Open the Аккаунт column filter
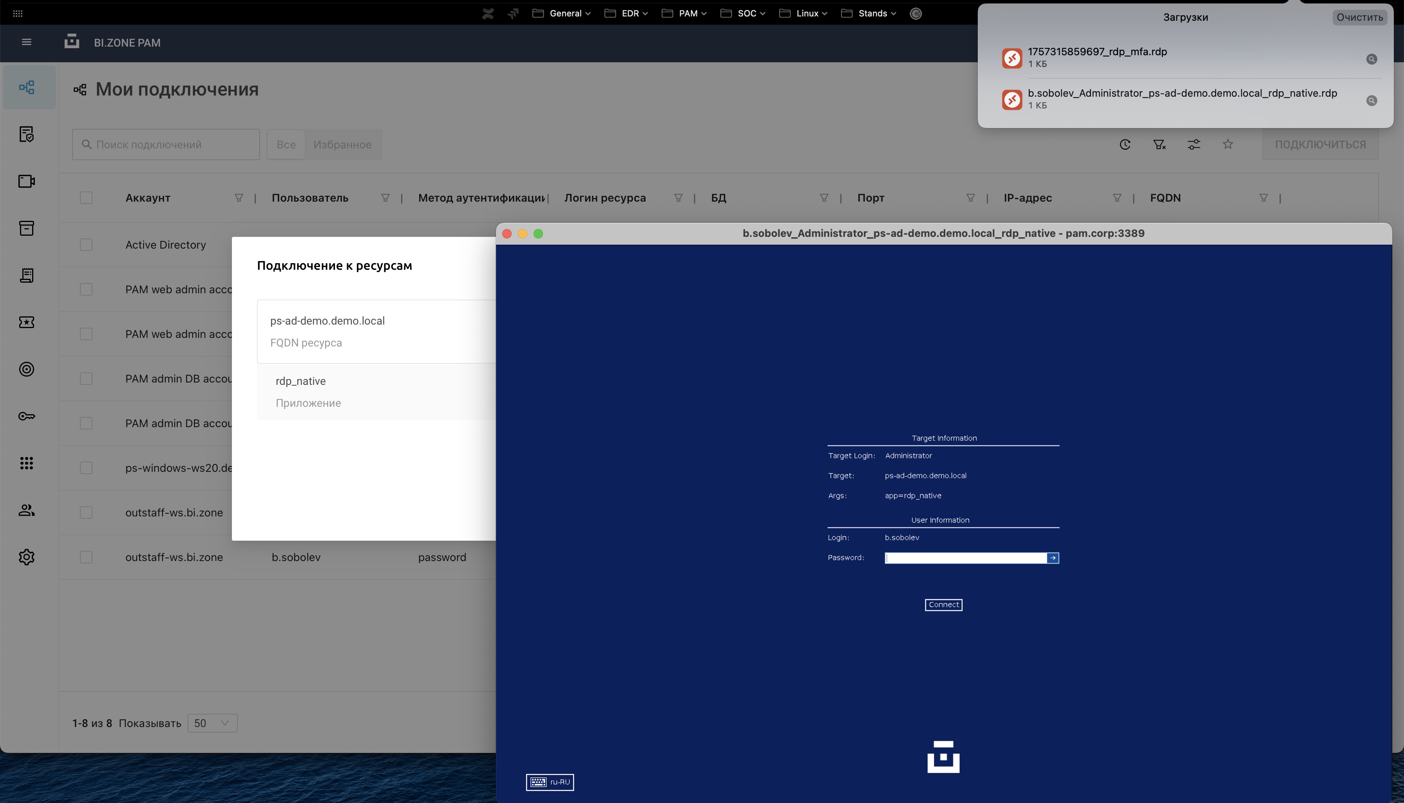The image size is (1404, 803). point(239,198)
